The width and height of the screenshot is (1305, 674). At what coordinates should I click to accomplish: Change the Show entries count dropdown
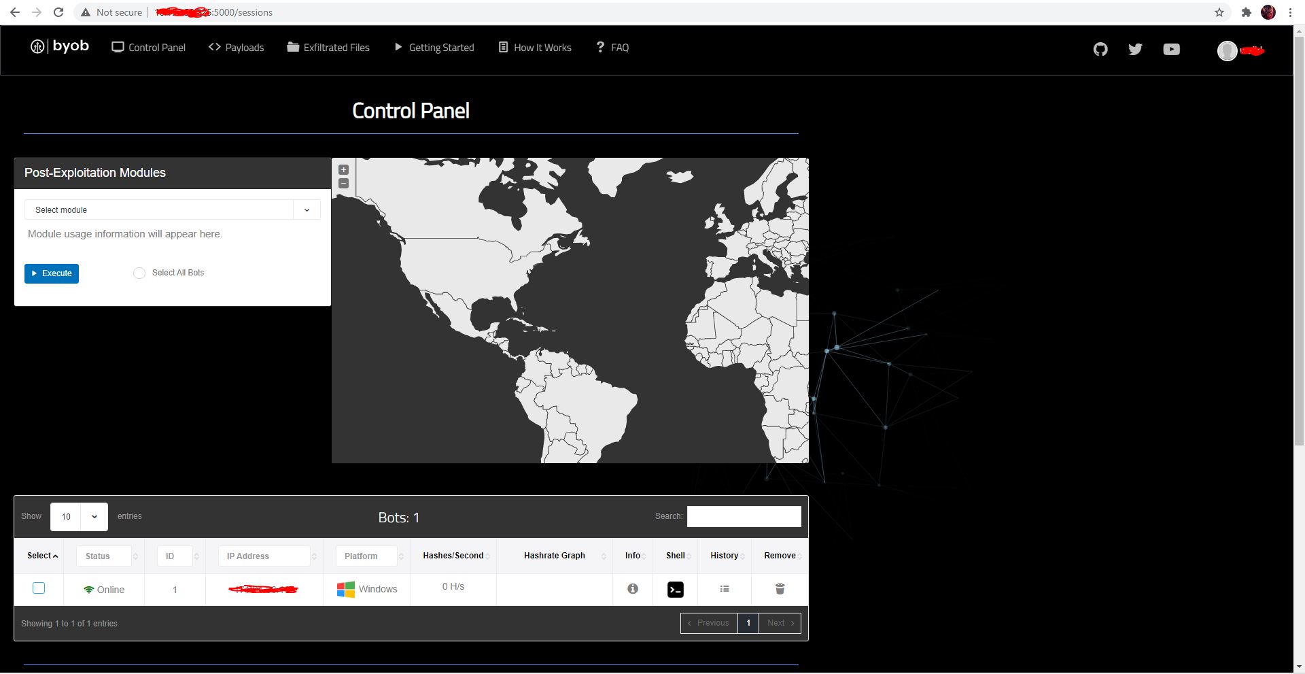pyautogui.click(x=78, y=517)
